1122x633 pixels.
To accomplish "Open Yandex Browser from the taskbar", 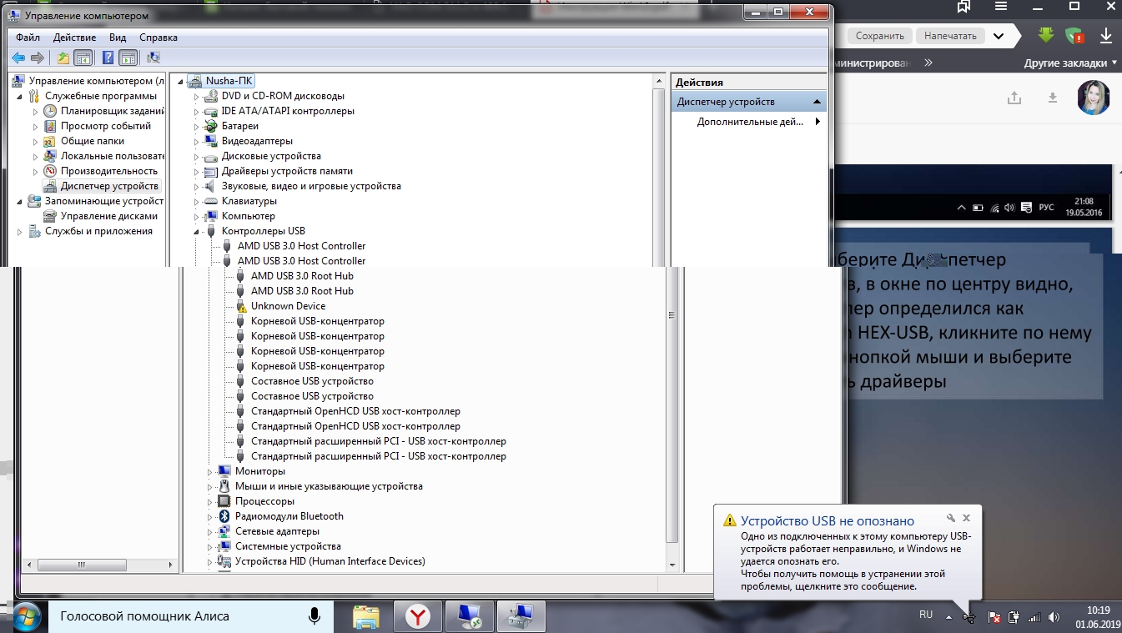I will (418, 616).
